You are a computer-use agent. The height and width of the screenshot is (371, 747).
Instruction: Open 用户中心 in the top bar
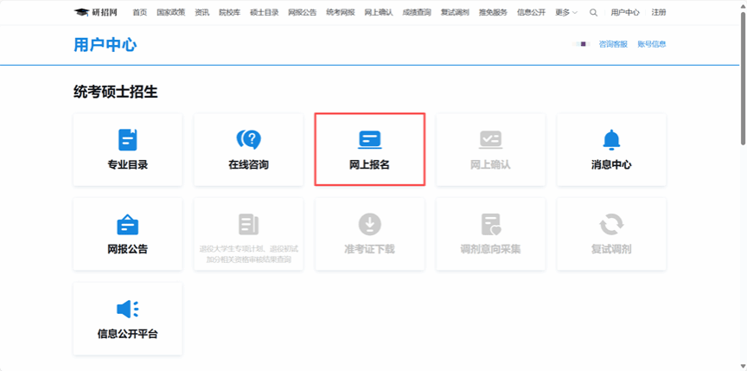[x=625, y=13]
